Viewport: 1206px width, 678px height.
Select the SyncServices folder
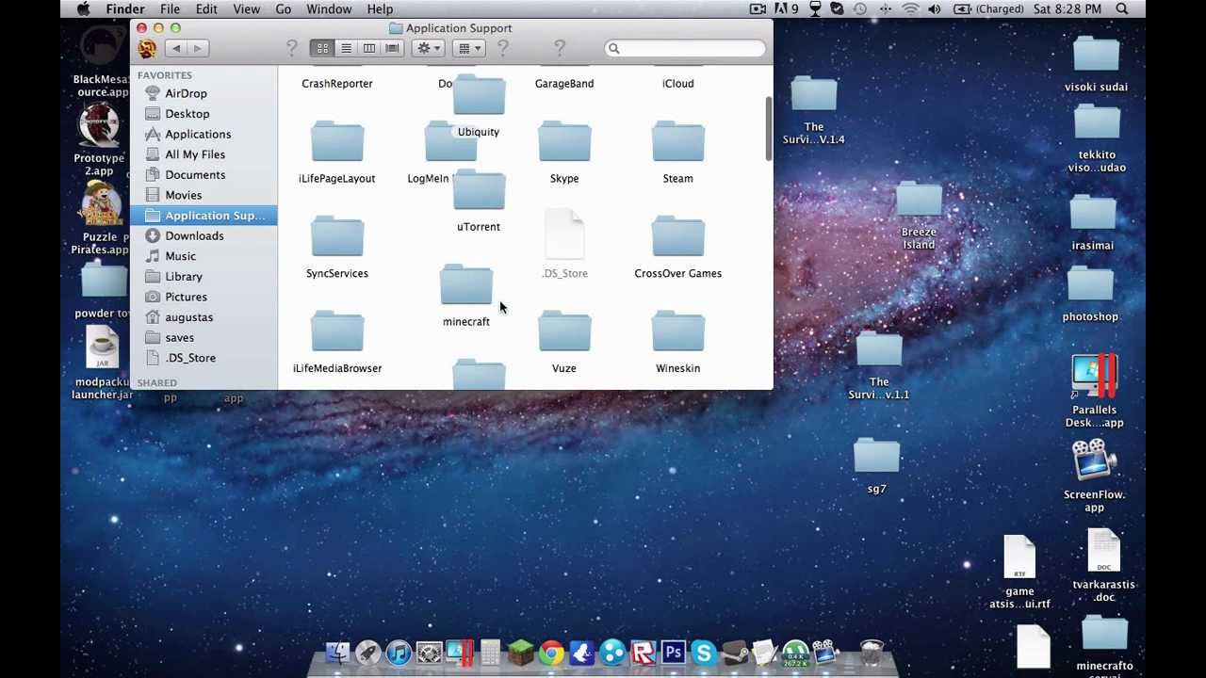[x=337, y=237]
